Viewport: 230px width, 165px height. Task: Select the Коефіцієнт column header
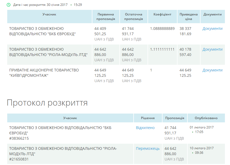click(x=162, y=14)
